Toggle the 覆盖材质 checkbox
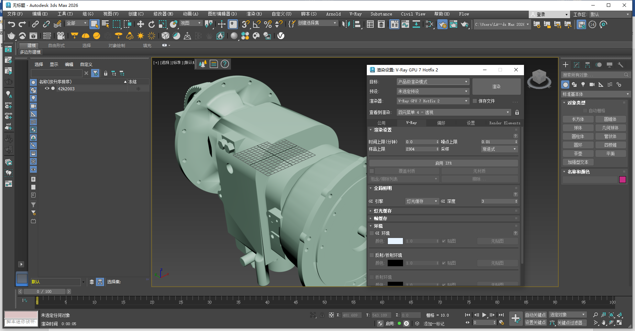This screenshot has width=635, height=331. (x=372, y=171)
